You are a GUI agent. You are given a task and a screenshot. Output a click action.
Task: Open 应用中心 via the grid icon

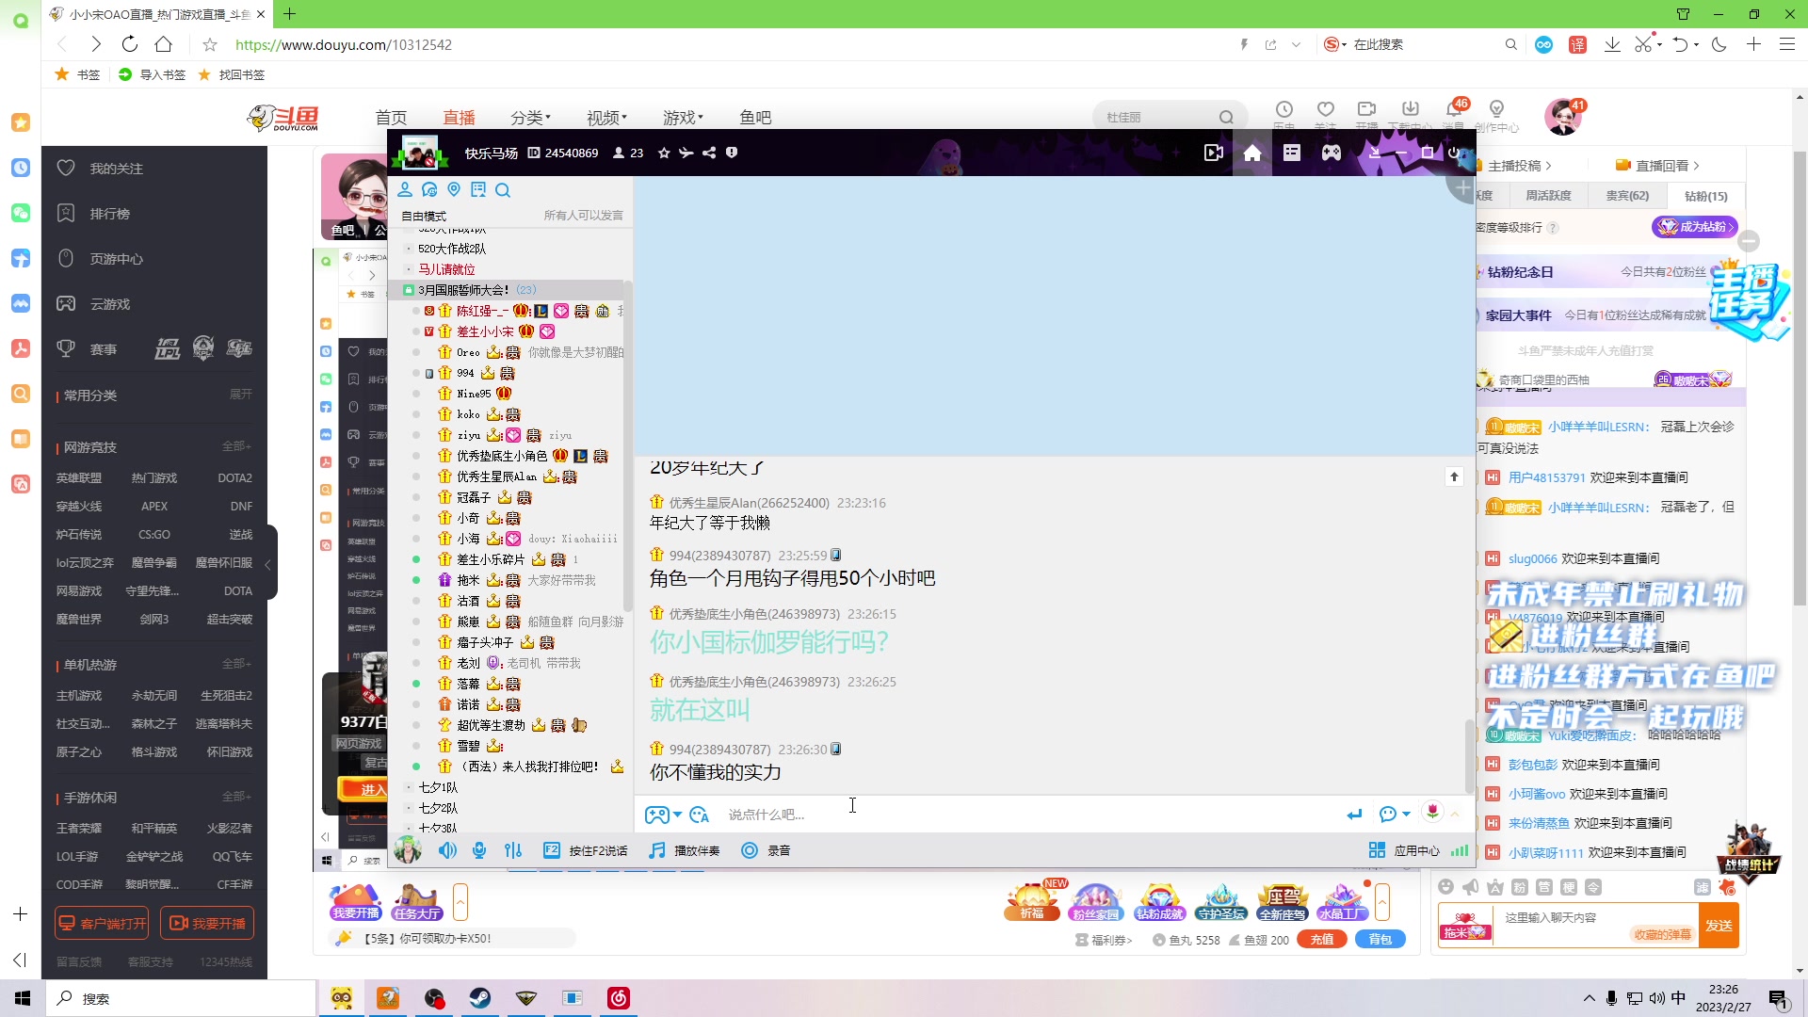pos(1377,849)
